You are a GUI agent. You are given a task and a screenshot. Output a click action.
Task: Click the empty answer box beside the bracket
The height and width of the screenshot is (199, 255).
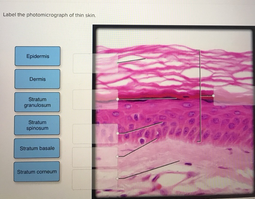(234, 96)
